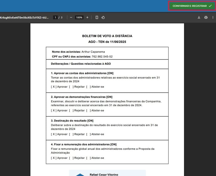The height and width of the screenshot is (176, 216).
Task: Click the Rejeitar box under item 1
Action: 71,87
